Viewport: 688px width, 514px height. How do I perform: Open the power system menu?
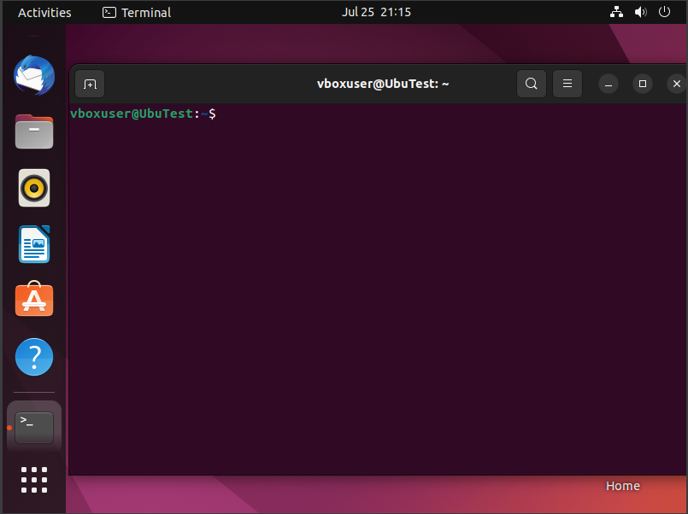(x=664, y=12)
